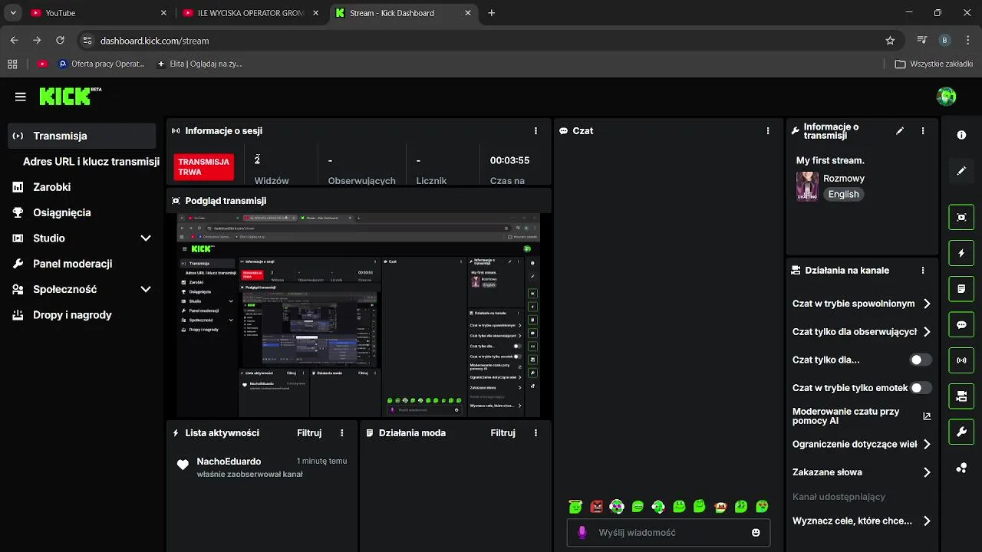The height and width of the screenshot is (552, 982).
Task: Toggle the wrench icon in right sidebar
Action: 961,432
